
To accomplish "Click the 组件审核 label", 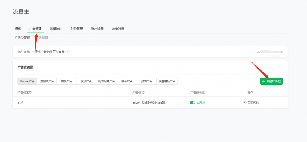I will click(x=24, y=52).
